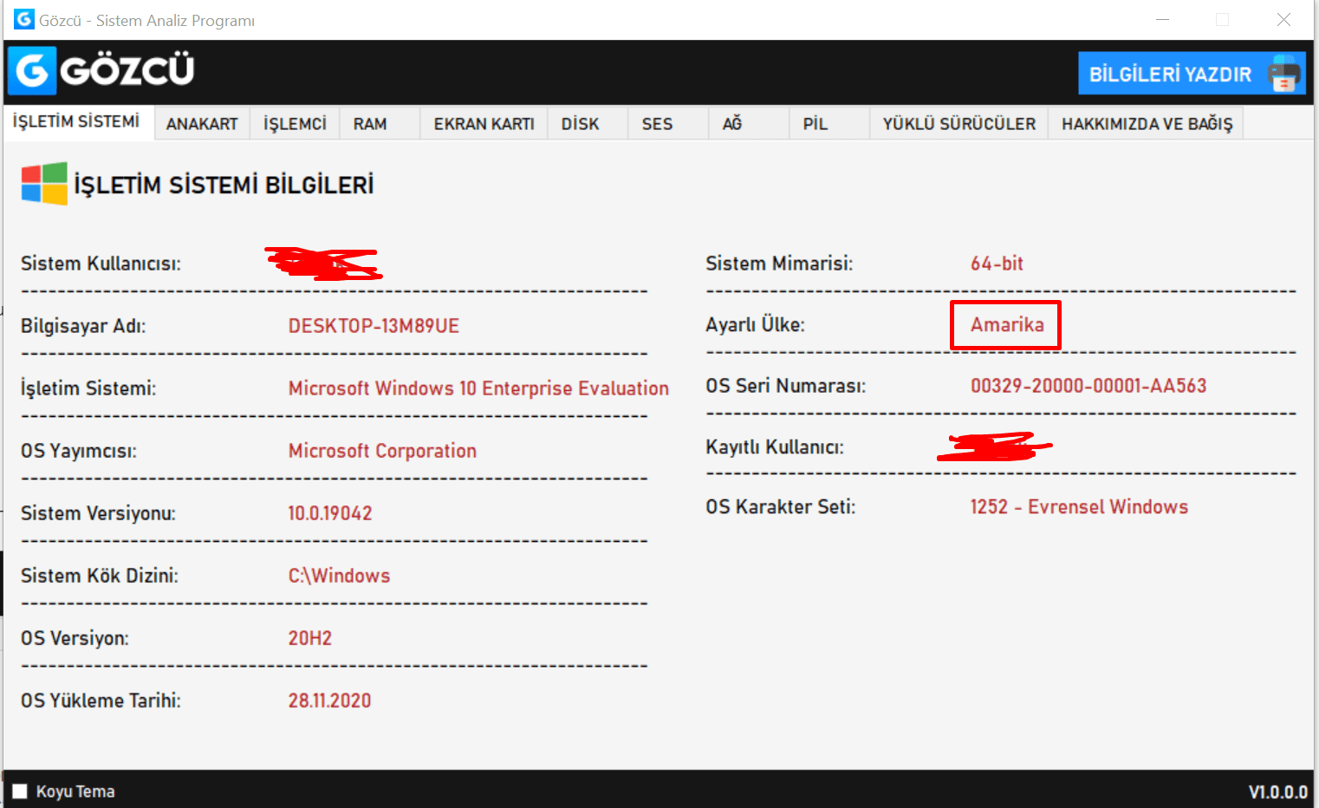
Task: Switch to YÜKLÜ SÜRÜCÜLER tab
Action: [x=959, y=124]
